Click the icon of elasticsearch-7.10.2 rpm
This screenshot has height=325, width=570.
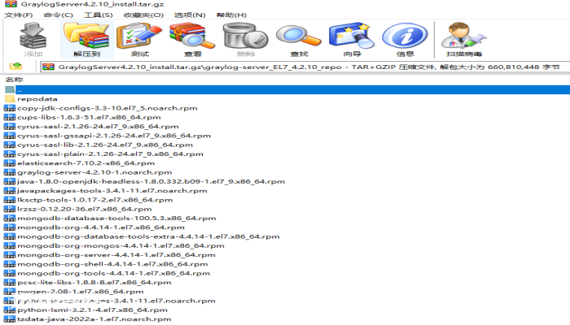(x=10, y=162)
